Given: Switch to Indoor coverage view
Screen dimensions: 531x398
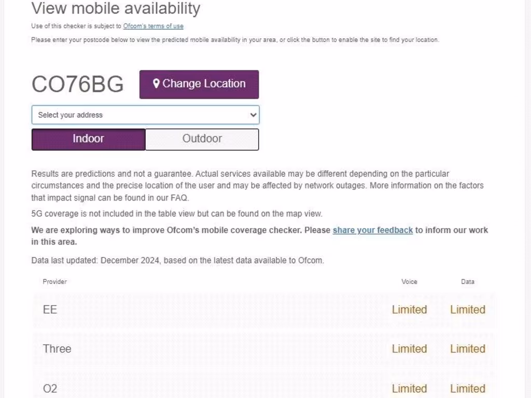Looking at the screenshot, I should pos(88,139).
